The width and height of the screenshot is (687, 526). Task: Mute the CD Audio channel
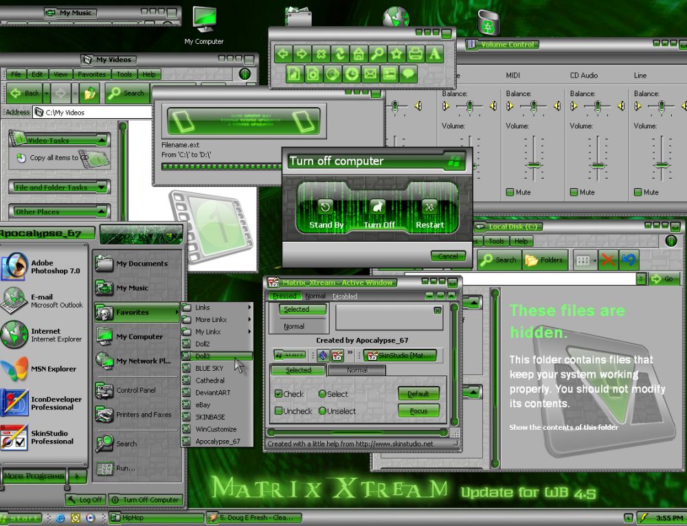pos(574,192)
